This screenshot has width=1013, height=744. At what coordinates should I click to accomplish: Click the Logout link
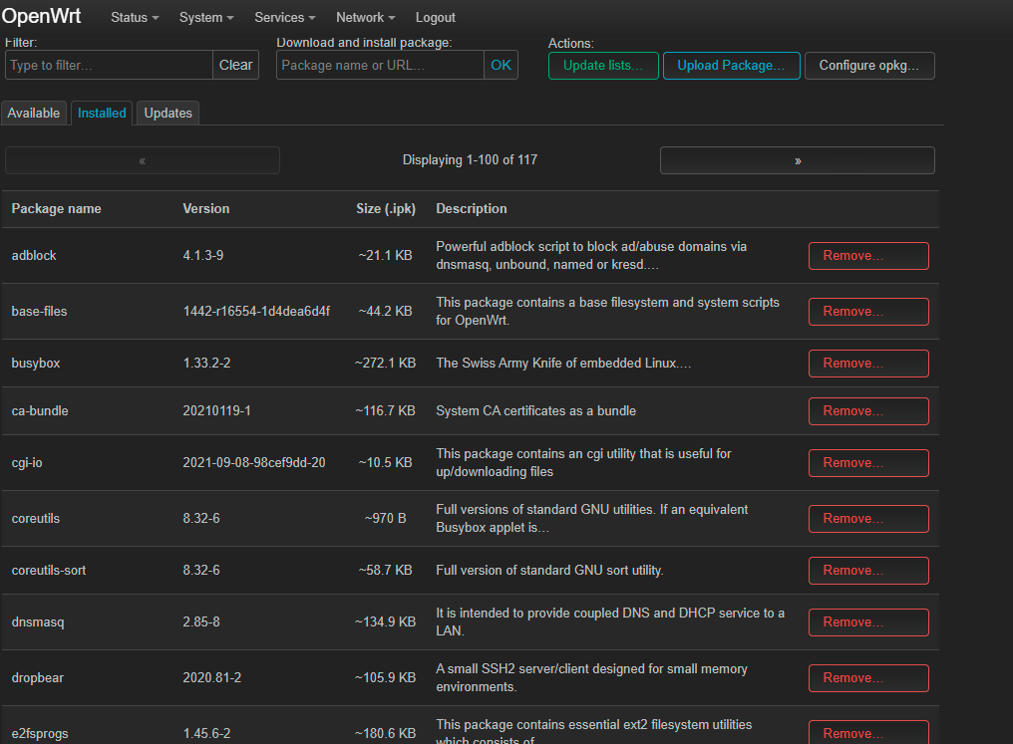point(435,17)
